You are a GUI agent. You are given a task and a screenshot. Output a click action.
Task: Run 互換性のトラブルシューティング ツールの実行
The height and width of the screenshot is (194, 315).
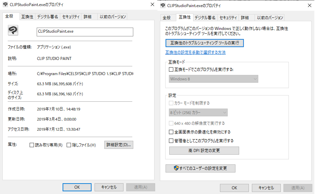[x=205, y=43]
